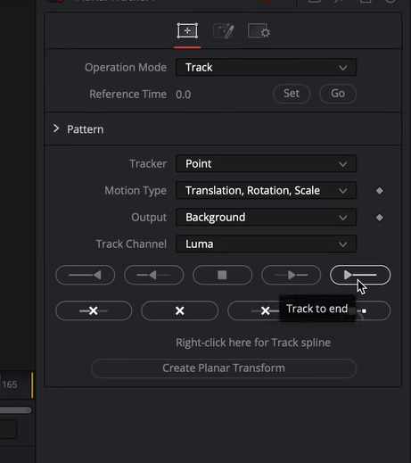Viewport: 411px width, 463px height.
Task: Toggle Output keyframe diamond
Action: (379, 218)
